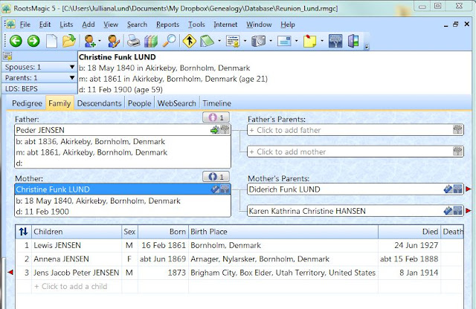Go forward with the green right arrow

(x=33, y=41)
